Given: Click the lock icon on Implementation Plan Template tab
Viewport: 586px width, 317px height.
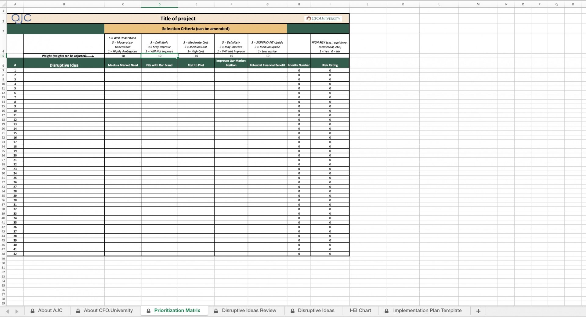Looking at the screenshot, I should pyautogui.click(x=386, y=311).
